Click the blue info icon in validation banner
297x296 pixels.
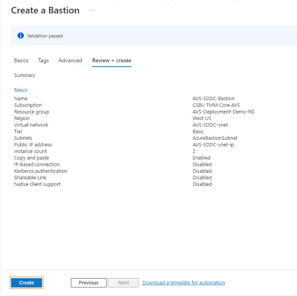21,35
